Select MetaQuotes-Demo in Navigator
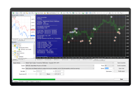 click(23, 48)
